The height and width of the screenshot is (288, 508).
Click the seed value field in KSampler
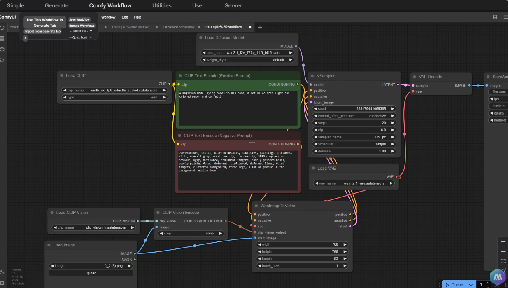point(354,109)
